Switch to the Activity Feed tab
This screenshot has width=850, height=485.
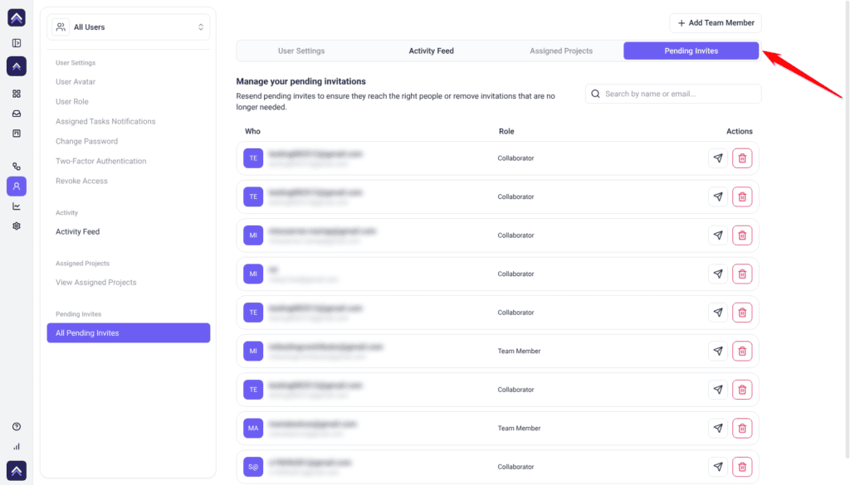[x=431, y=51]
